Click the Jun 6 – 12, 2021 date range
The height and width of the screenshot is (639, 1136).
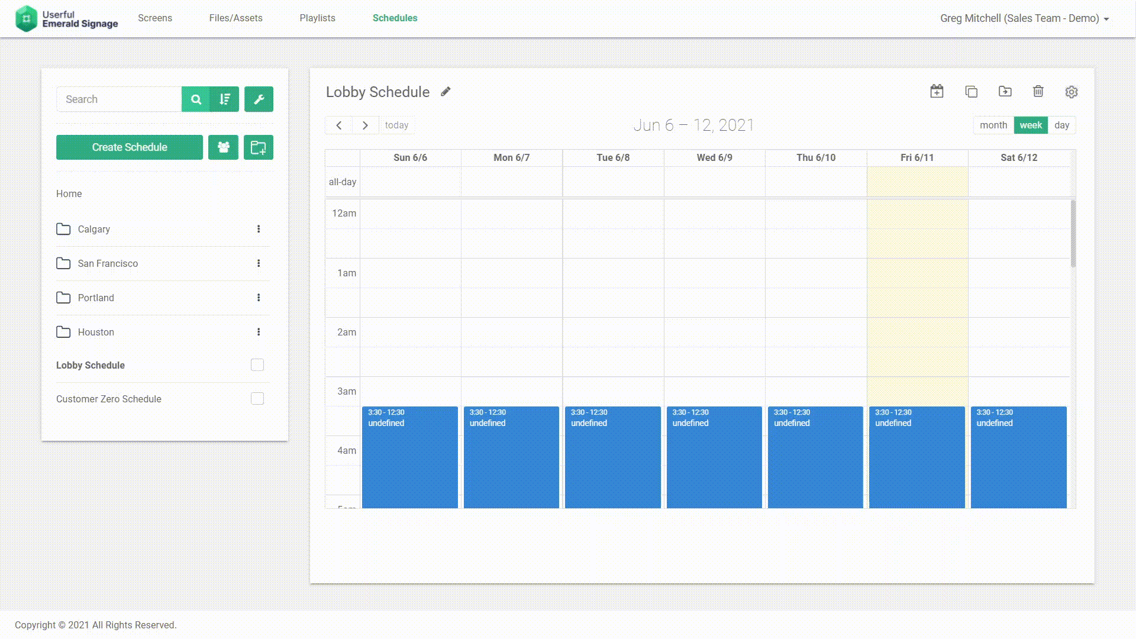[x=693, y=125]
